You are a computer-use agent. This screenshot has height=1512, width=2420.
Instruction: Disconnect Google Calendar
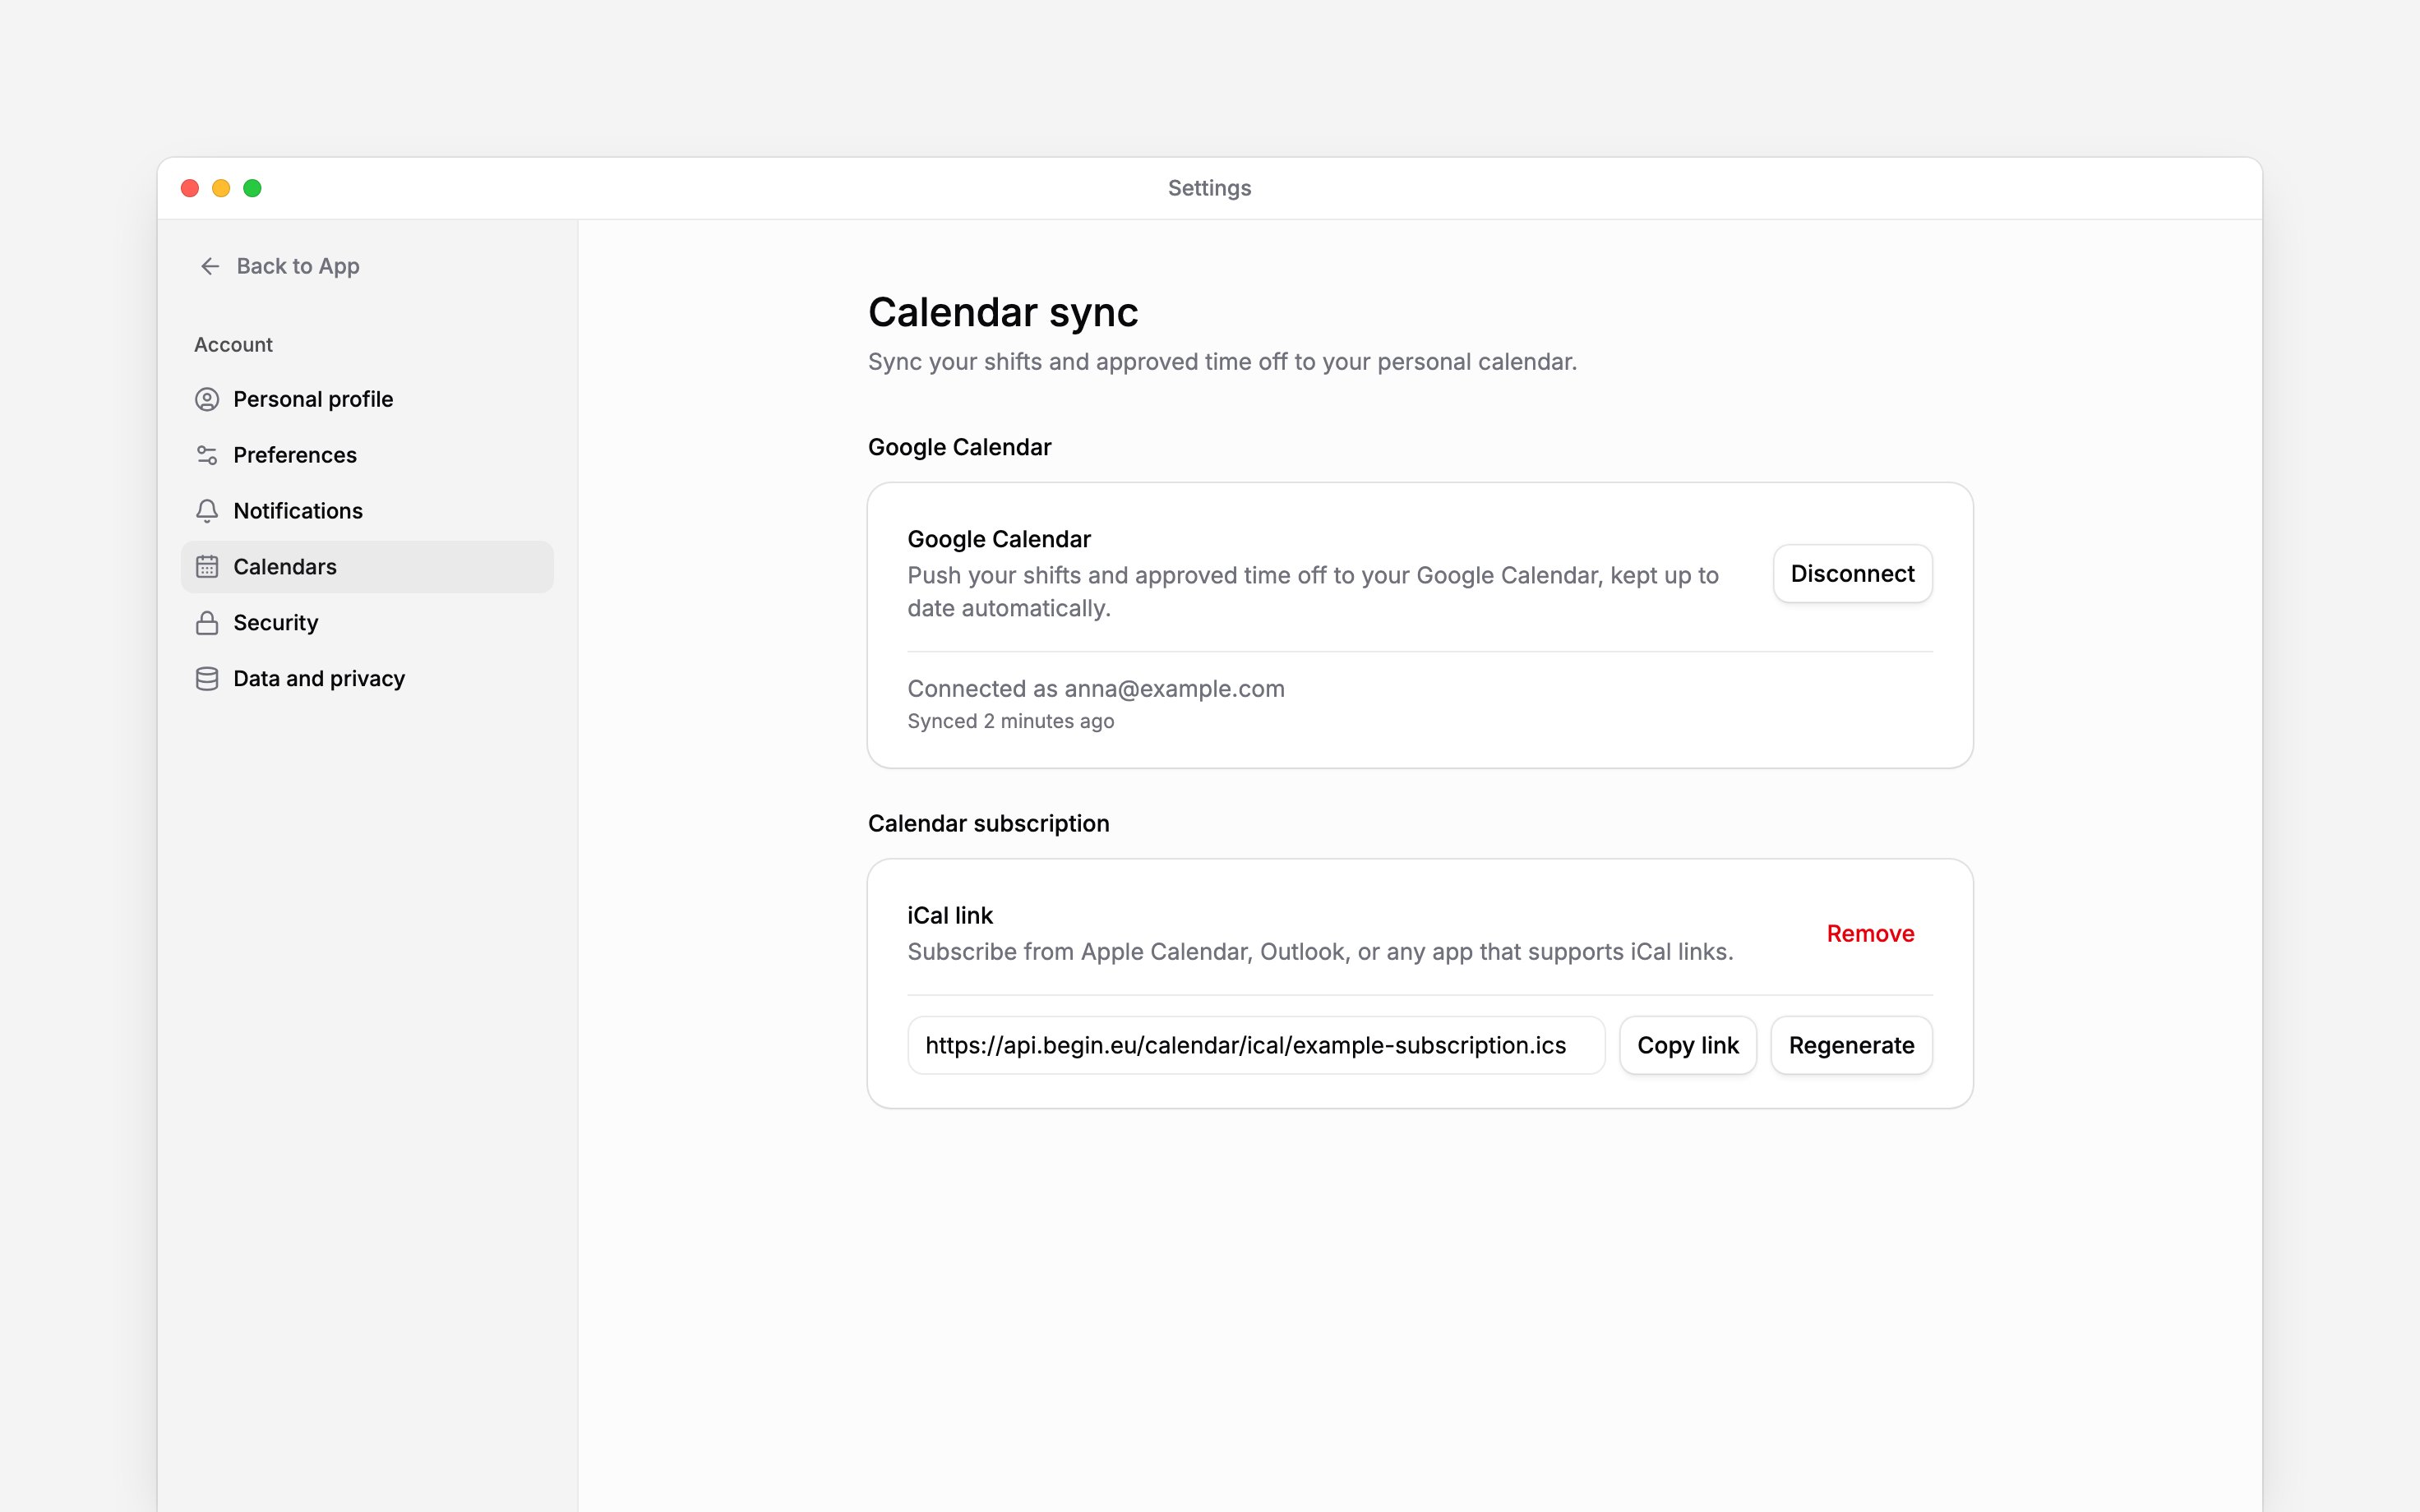click(1852, 573)
